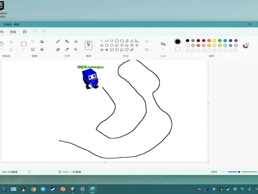Image resolution: width=258 pixels, height=194 pixels.
Task: Pick the Diamond shape
Action: tap(102, 45)
